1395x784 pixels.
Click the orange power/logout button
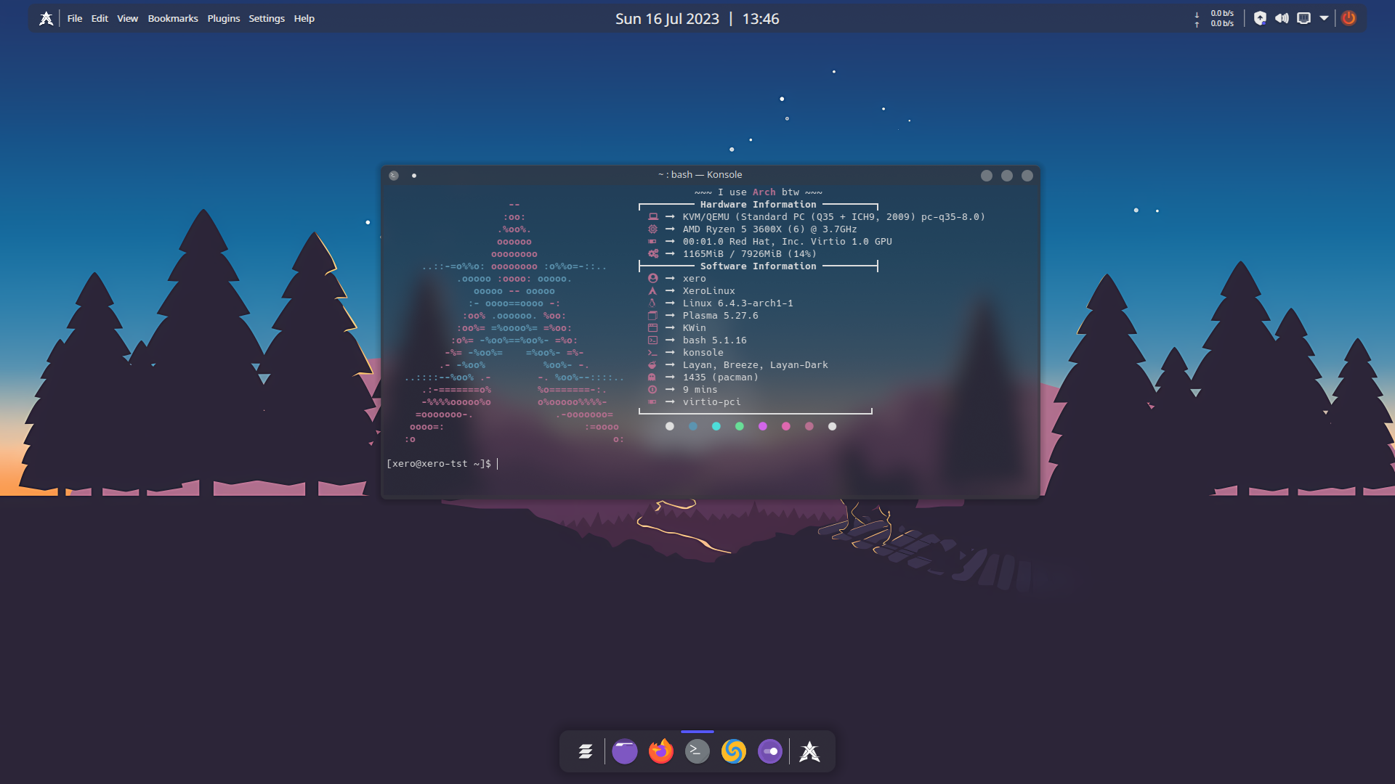pos(1348,18)
